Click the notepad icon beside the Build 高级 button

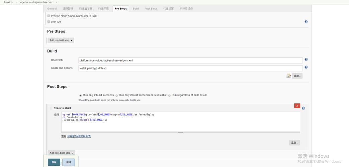pos(288,76)
